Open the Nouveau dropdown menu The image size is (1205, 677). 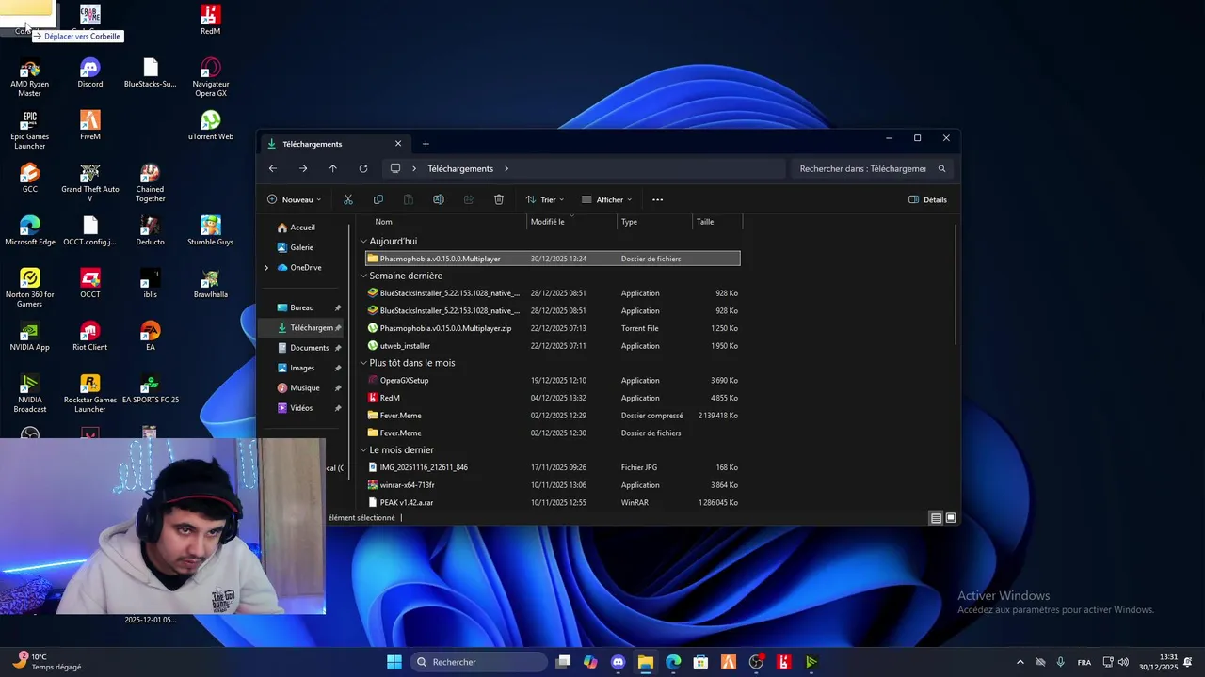point(295,199)
